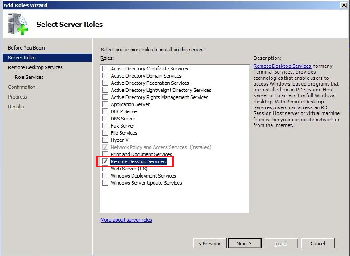
Task: Select the Hyper-V role label
Action: (120, 140)
